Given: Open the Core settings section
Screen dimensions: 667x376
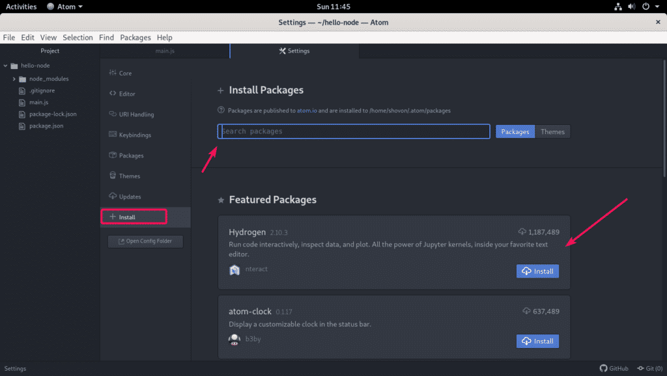Looking at the screenshot, I should point(125,74).
